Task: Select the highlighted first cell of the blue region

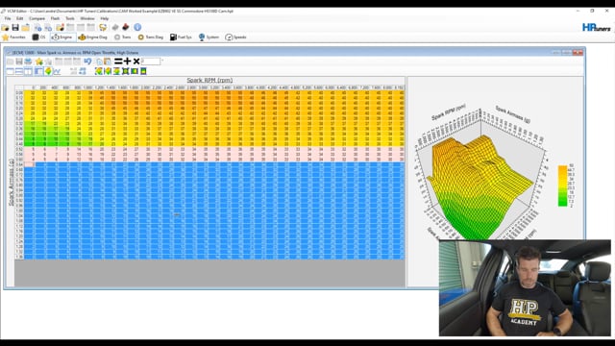Action: pos(30,164)
